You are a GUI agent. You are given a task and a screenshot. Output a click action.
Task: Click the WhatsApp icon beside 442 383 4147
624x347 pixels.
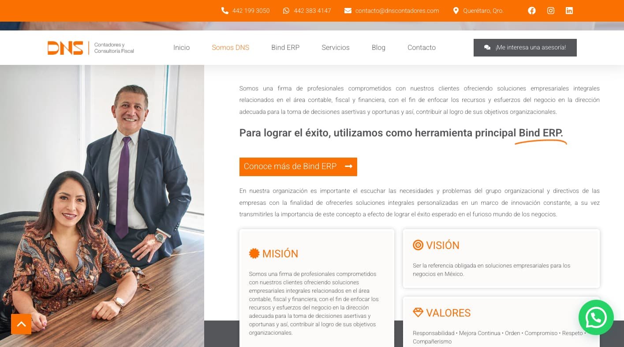tap(286, 11)
